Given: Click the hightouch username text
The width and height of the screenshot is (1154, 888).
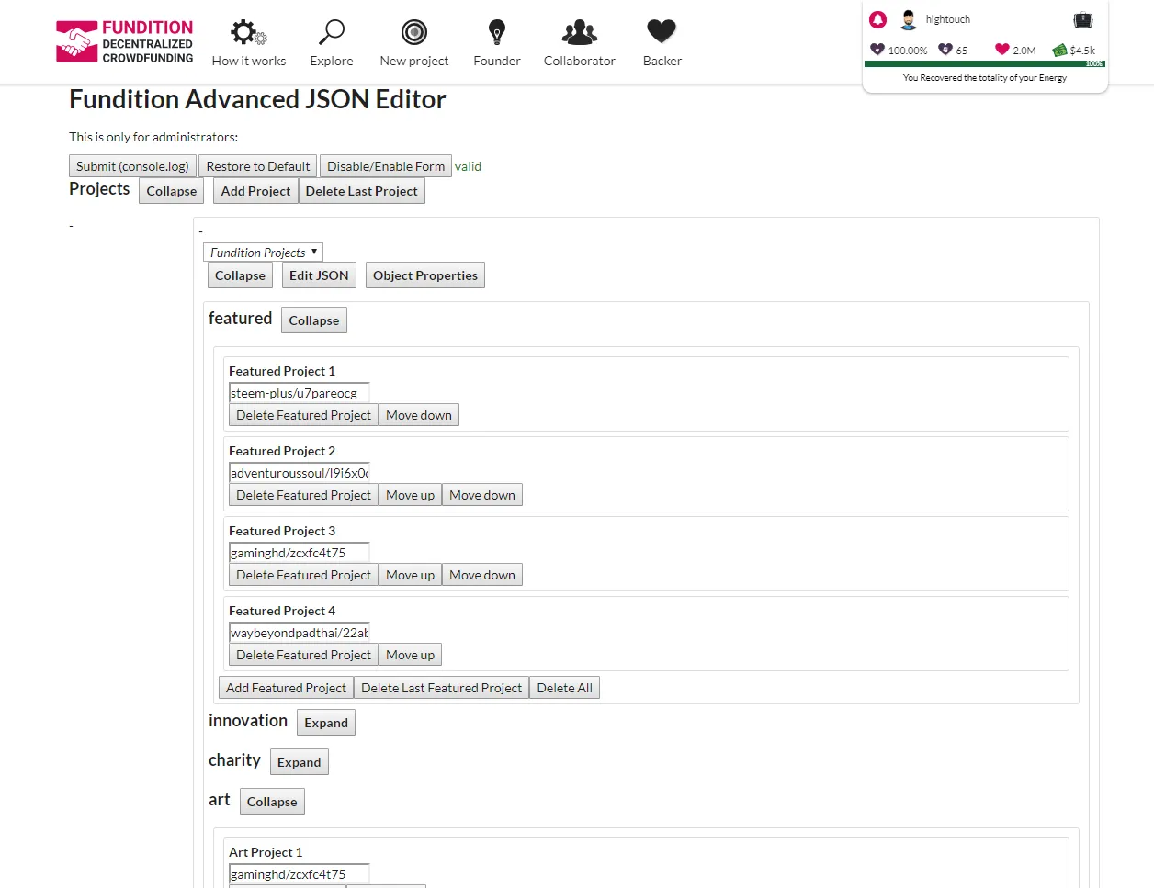Looking at the screenshot, I should tap(947, 19).
